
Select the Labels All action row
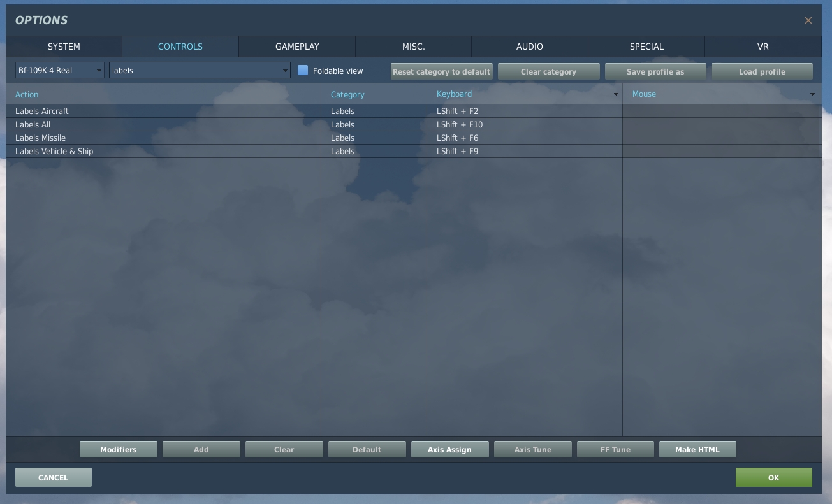pos(163,124)
